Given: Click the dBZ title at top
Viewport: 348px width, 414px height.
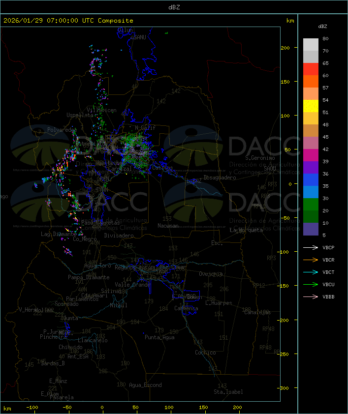Looking at the screenshot, I should click(174, 7).
